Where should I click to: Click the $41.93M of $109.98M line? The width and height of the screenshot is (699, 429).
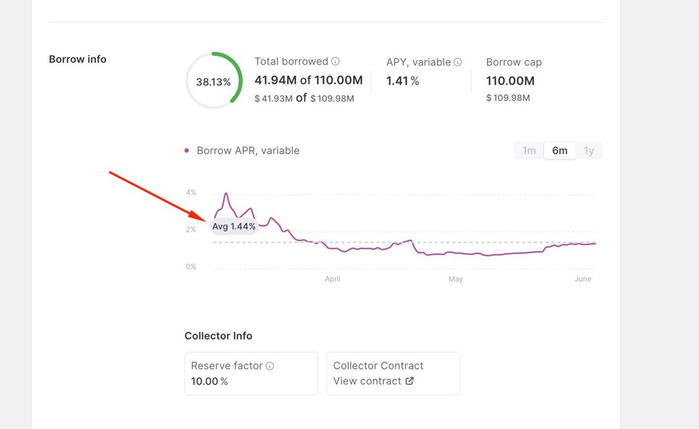click(304, 98)
